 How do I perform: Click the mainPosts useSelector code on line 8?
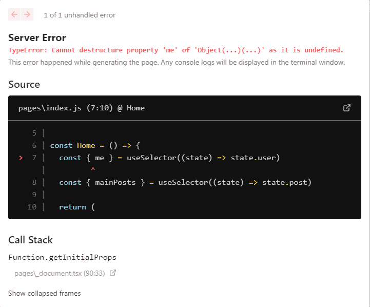185,182
